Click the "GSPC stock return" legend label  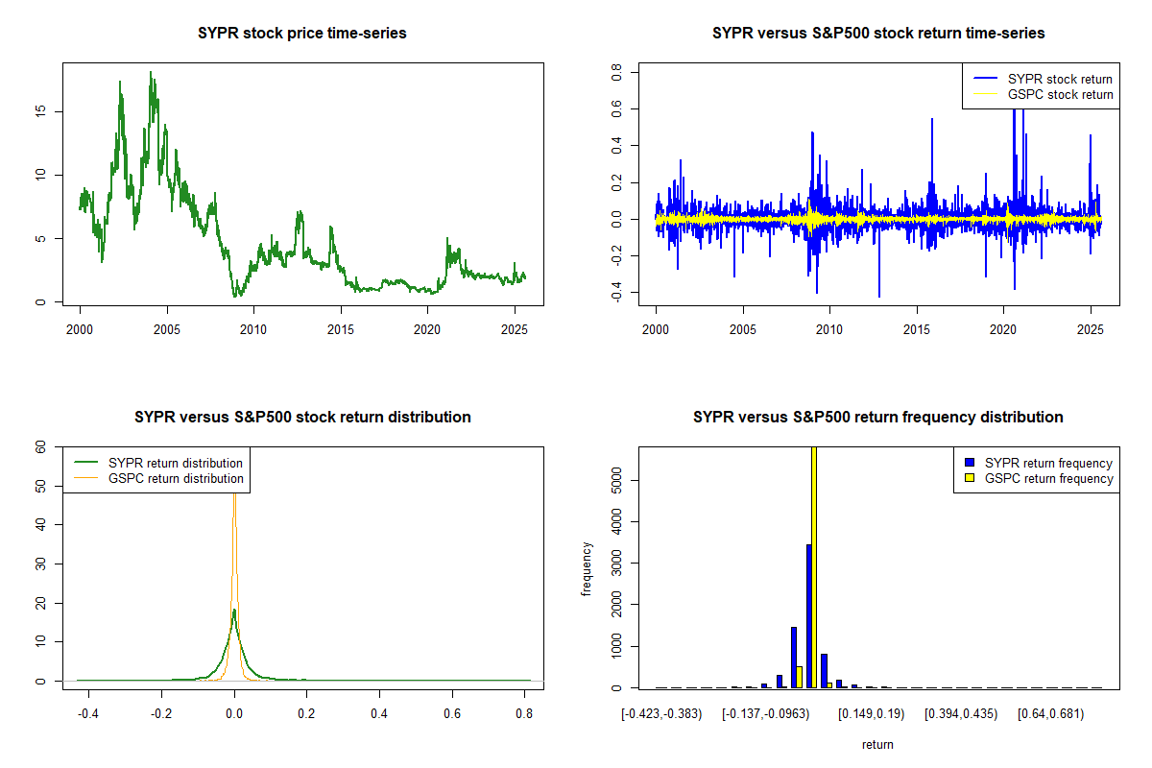point(1060,94)
